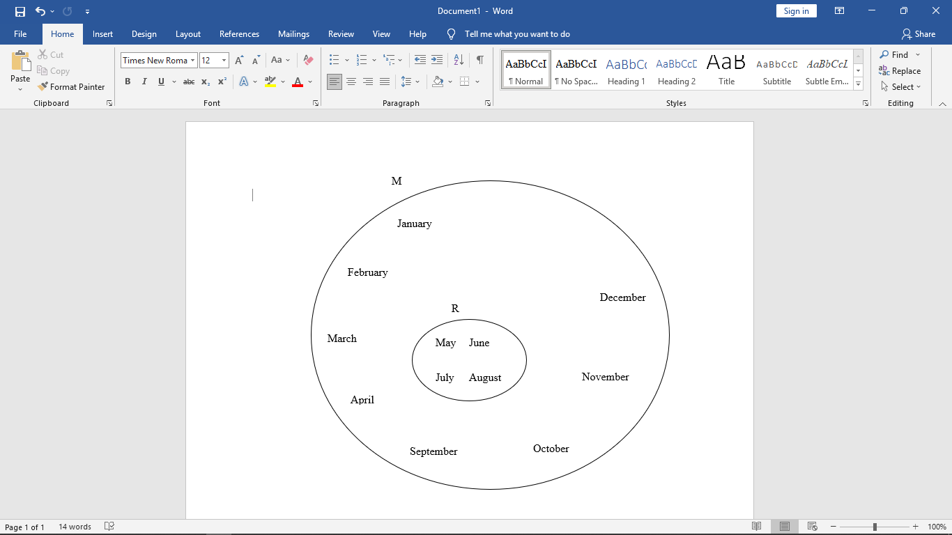Click the Save icon in title bar
Screen dimensions: 952x535
(x=20, y=11)
